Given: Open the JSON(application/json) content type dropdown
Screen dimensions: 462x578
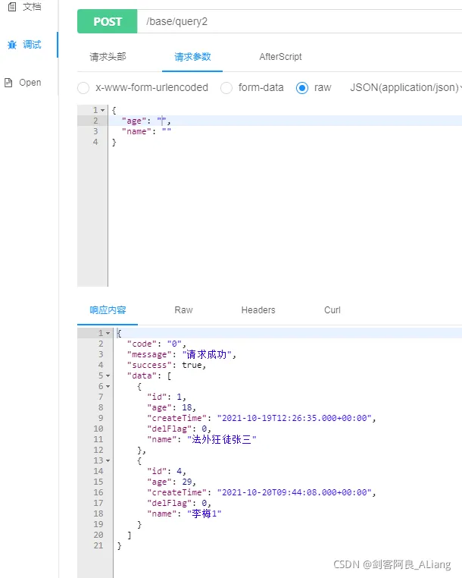Looking at the screenshot, I should (x=406, y=87).
